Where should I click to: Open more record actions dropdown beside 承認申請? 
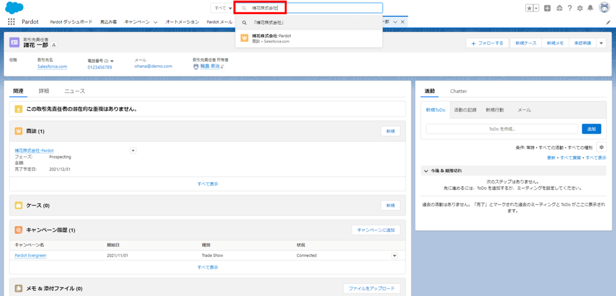tap(601, 43)
